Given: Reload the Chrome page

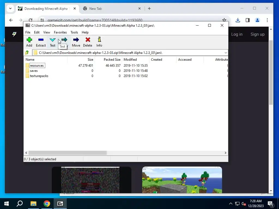Looking at the screenshot, I should pyautogui.click(x=31, y=20).
